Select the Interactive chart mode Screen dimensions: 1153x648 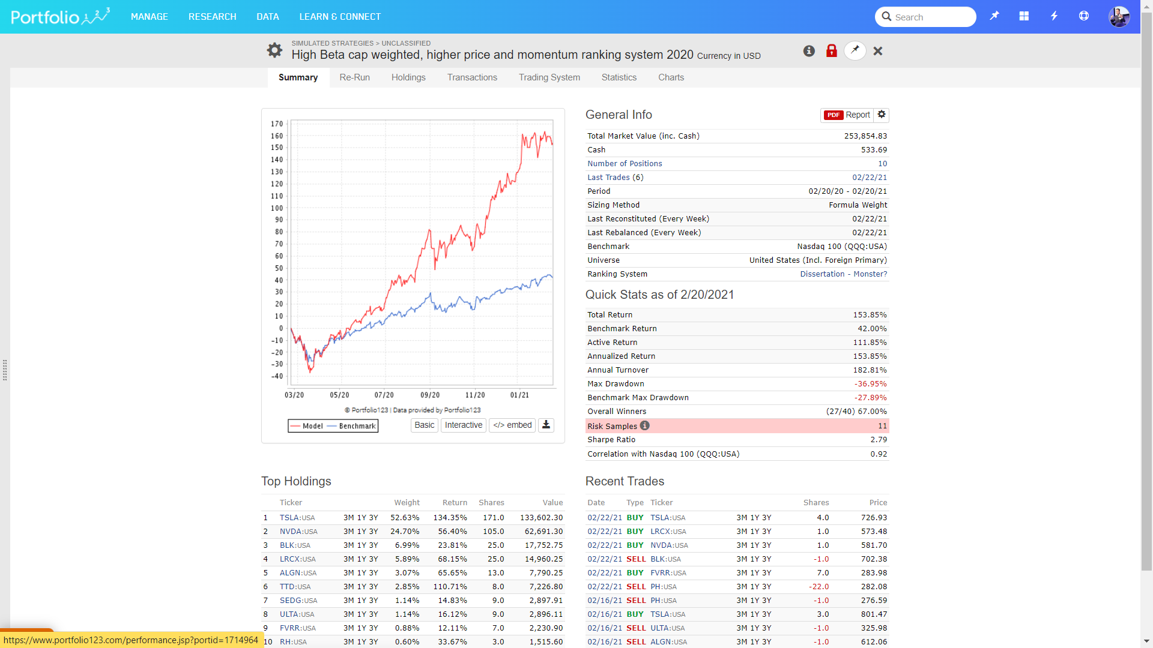464,425
